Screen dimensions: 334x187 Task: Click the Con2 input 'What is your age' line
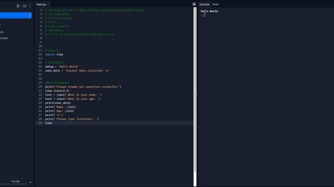[x=73, y=99]
